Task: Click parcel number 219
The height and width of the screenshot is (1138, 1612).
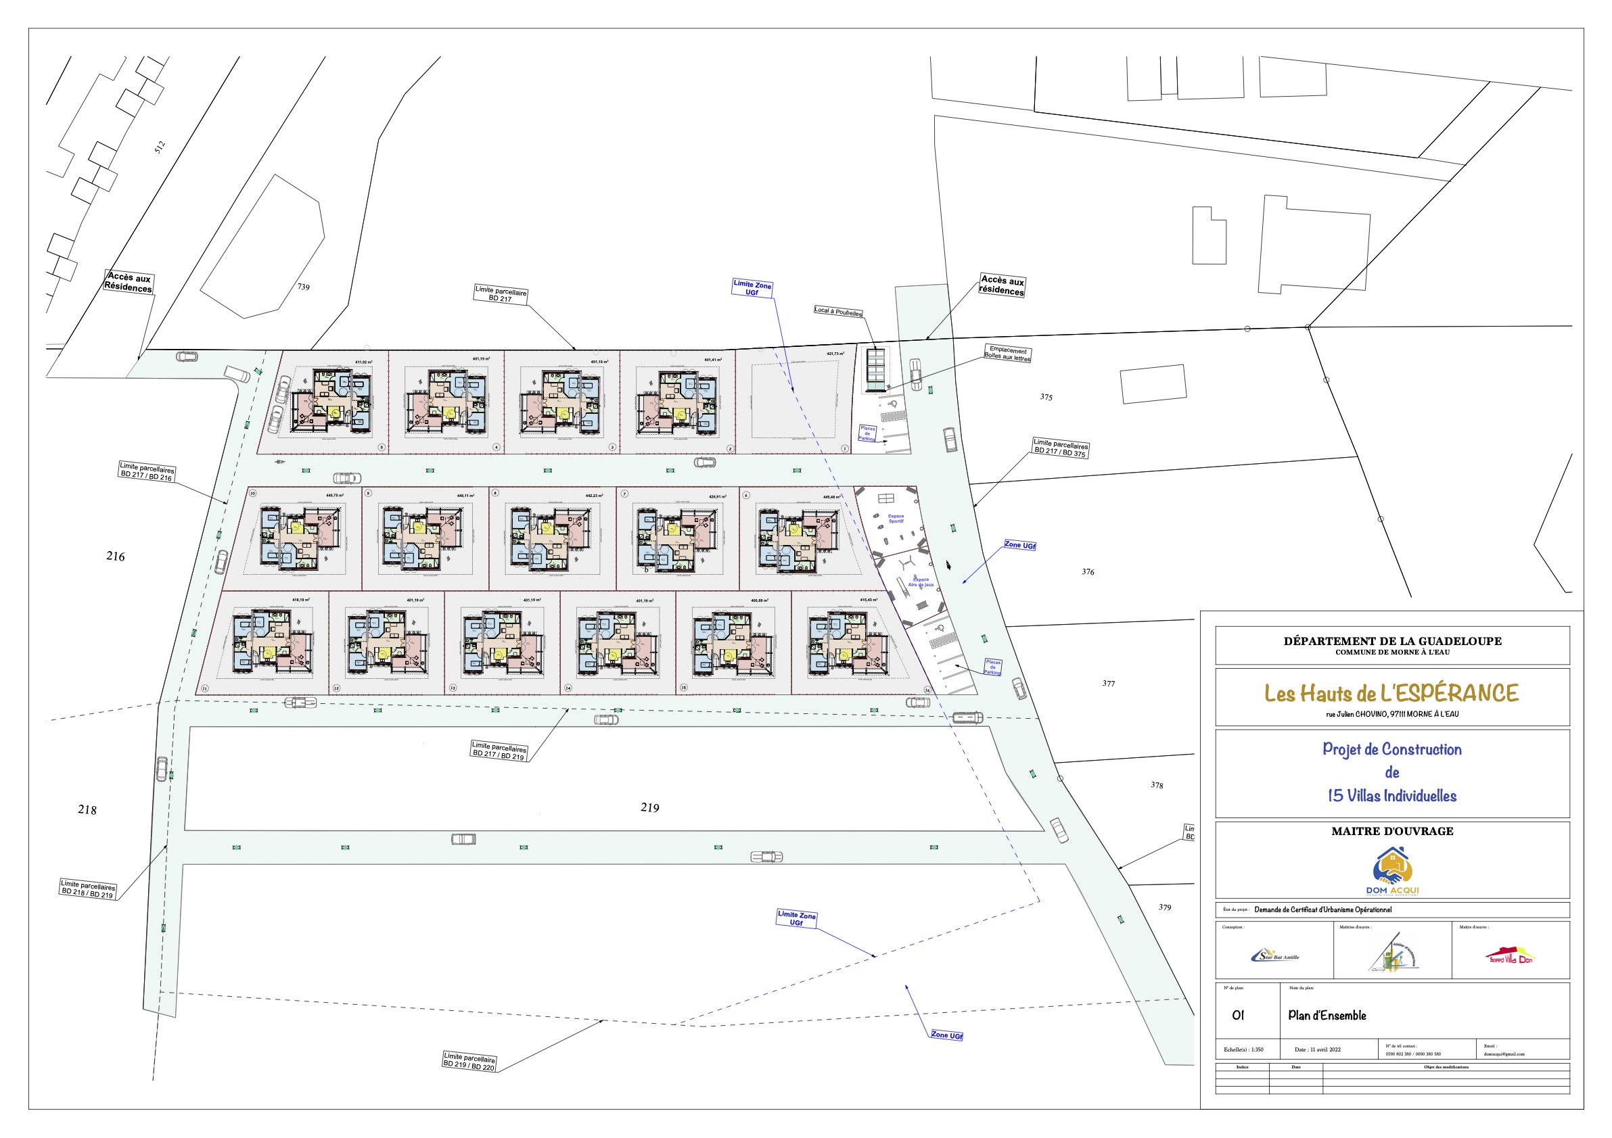Action: tap(649, 807)
